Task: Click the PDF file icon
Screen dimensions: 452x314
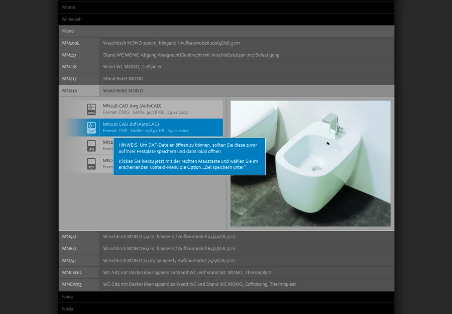Action: [x=91, y=164]
